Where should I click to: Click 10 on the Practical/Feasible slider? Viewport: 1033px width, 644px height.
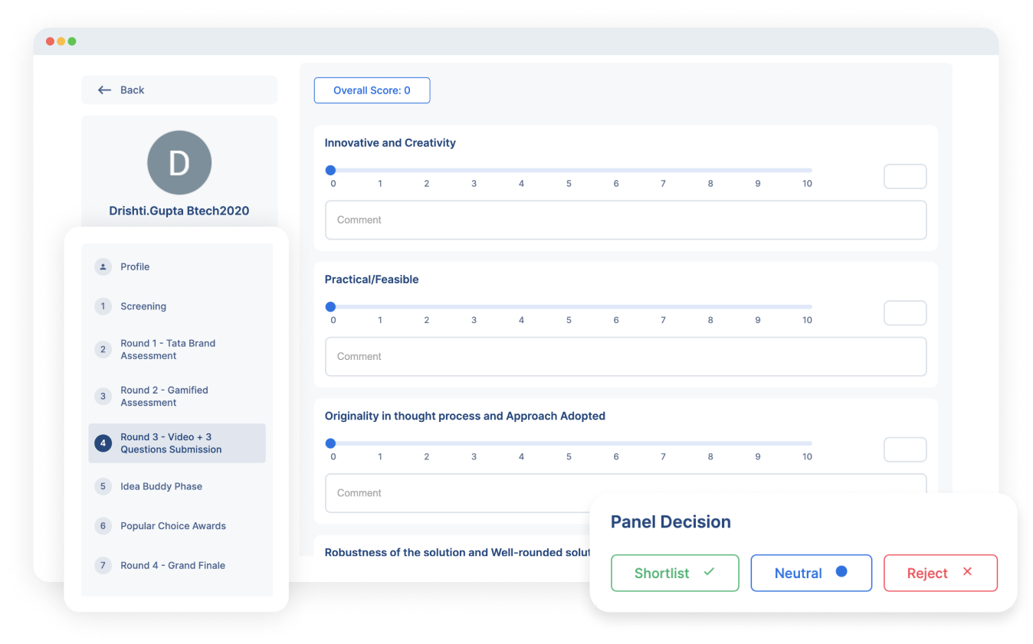(807, 307)
